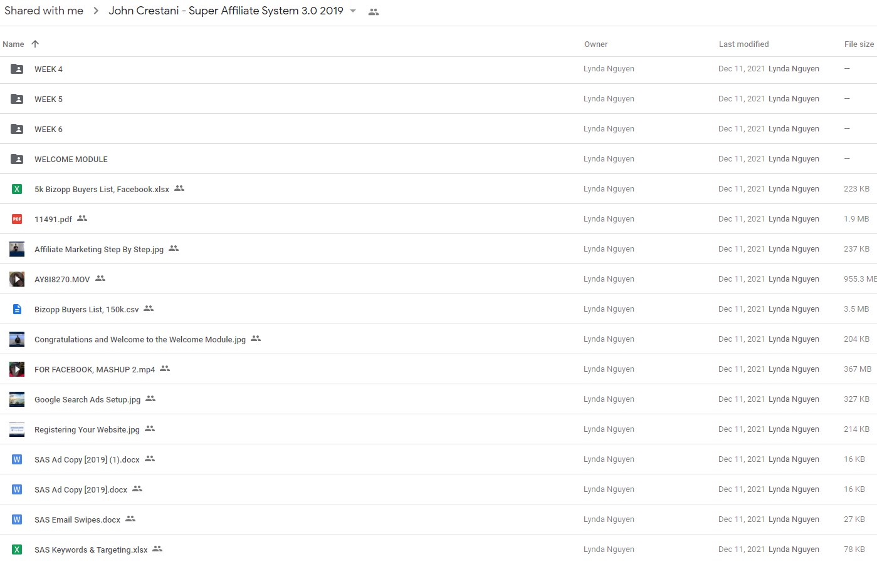Select WELCOME MODULE folder name
877x562 pixels.
click(71, 160)
